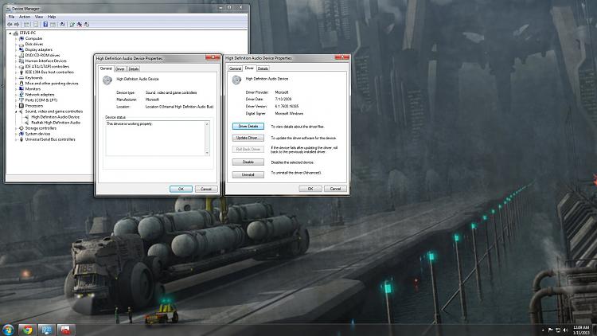Expand the Storage controllers arrow

click(x=16, y=128)
